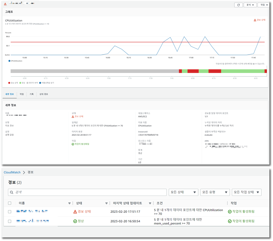Image resolution: width=273 pixels, height=241 pixels.
Task: Click the blue 비활성화된 동작 legend swatch
Action: 40,83
